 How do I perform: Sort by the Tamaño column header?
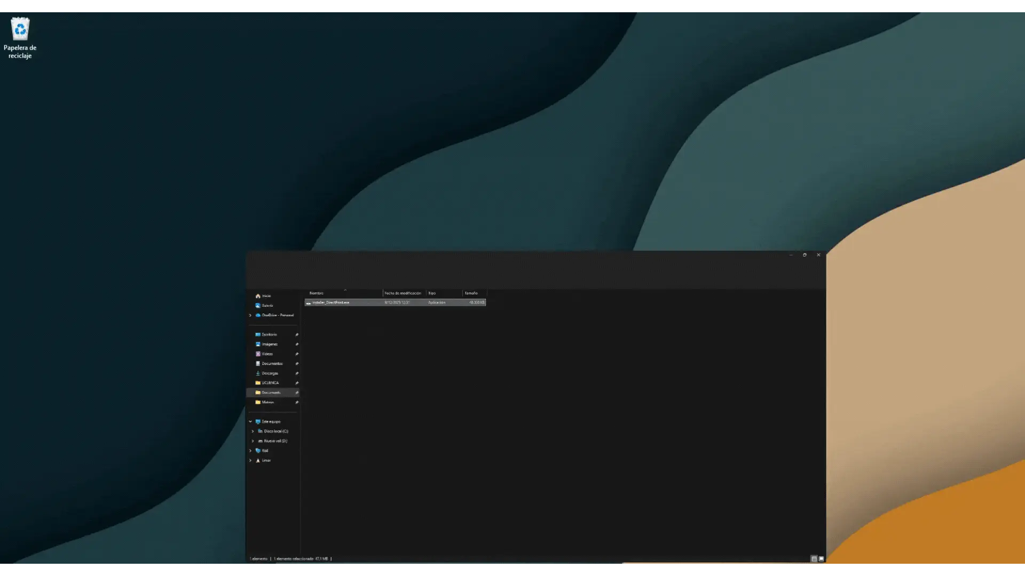[x=471, y=293]
